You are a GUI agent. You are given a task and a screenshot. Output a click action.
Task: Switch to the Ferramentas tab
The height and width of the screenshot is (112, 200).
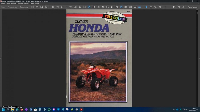click(x=12, y=7)
